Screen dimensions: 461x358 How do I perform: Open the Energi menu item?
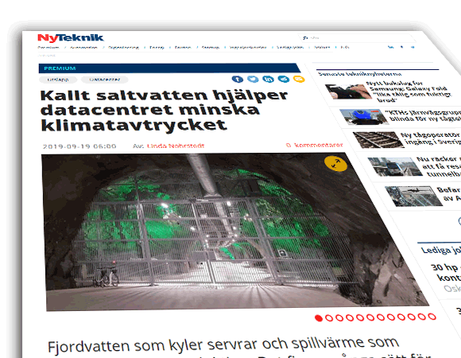coord(157,48)
